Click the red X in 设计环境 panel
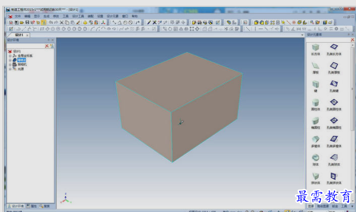The image size is (356, 212). click(47, 46)
